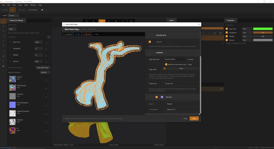Click Browse for high-poly mesh
Image resolution: width=274 pixels, height=149 pixels.
point(191,59)
